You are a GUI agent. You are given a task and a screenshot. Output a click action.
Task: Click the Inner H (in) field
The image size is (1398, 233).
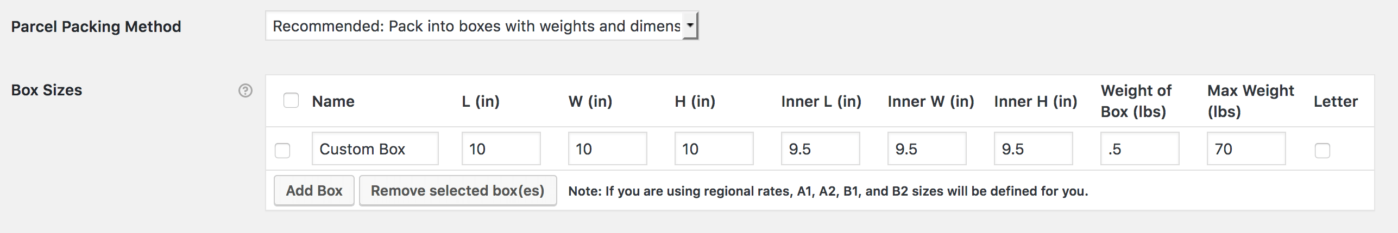click(x=1033, y=149)
